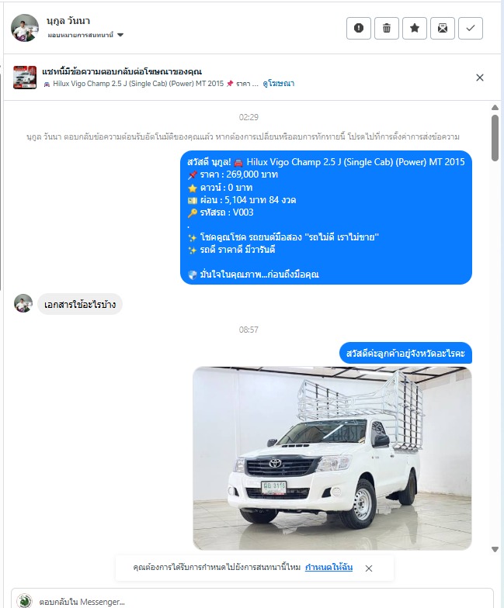Click the ตอบกลับใน Messenger reply field

[252, 601]
